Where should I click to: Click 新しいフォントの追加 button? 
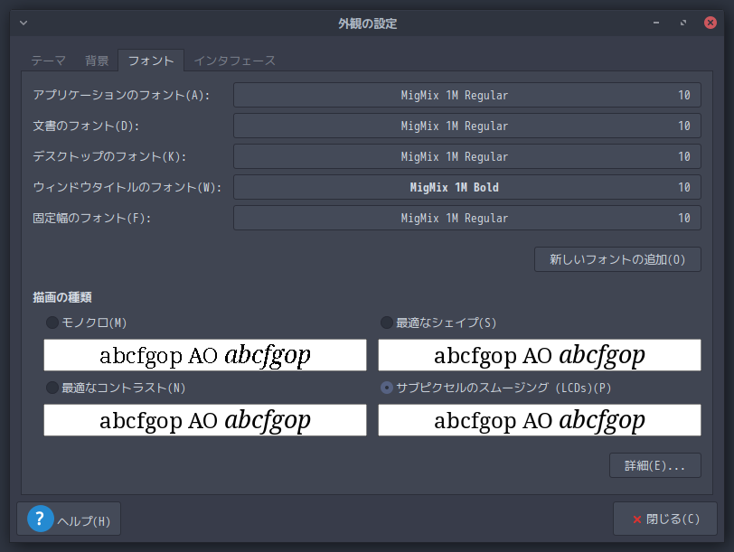coord(616,259)
